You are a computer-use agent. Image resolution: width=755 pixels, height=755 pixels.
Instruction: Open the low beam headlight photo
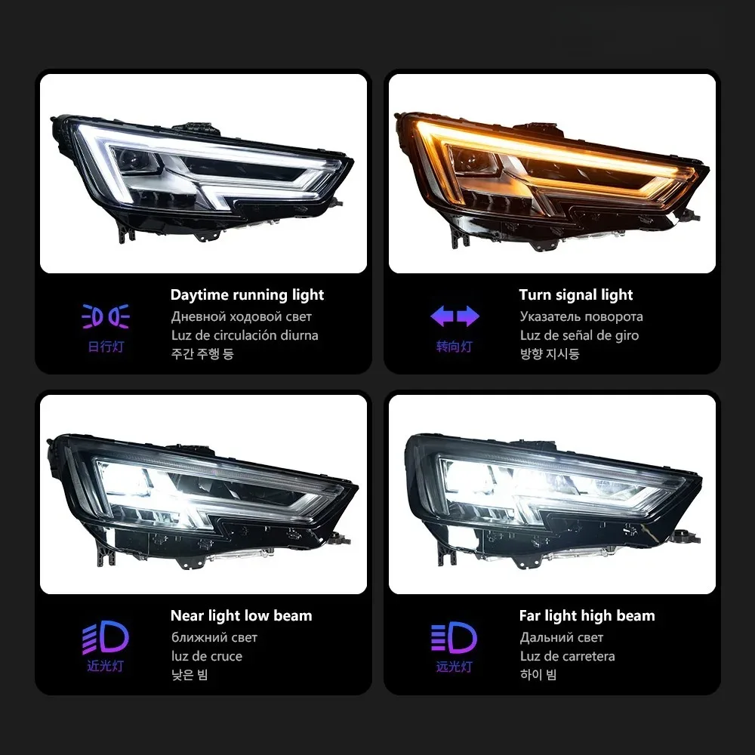click(x=203, y=494)
